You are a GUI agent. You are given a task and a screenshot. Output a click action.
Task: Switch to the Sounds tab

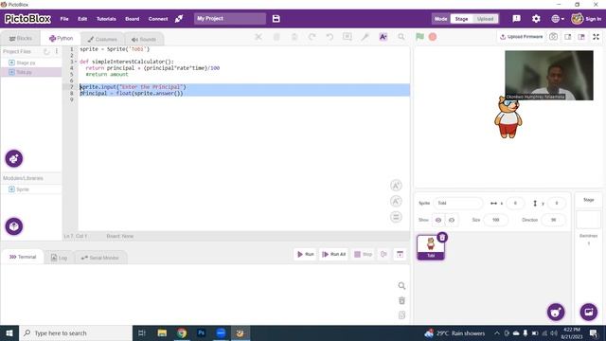tap(144, 39)
